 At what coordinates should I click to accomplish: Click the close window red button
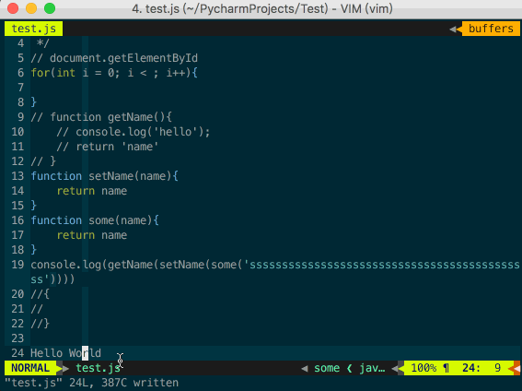coord(13,8)
